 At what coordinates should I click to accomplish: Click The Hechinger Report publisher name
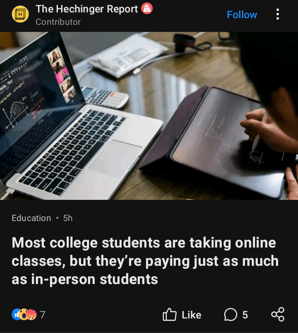coord(87,9)
